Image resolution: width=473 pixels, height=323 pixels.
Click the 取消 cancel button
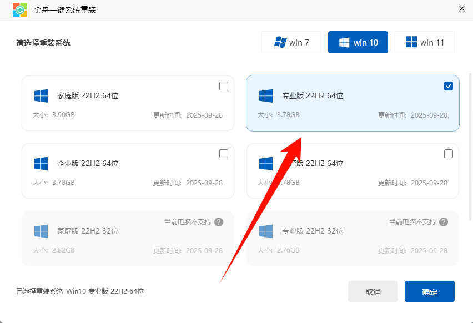[373, 291]
